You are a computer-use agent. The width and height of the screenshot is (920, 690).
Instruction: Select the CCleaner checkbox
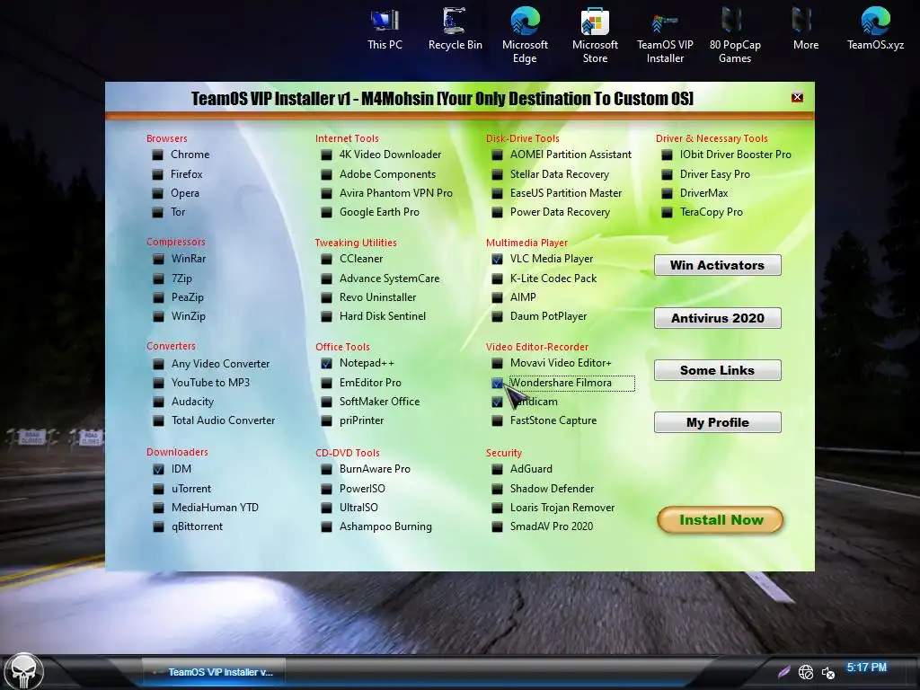(x=326, y=259)
